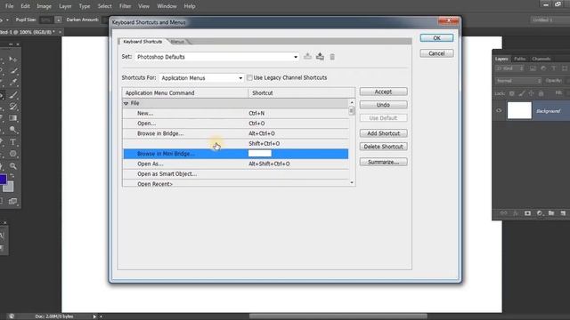Viewport: 570px width, 320px height.
Task: Open the Set dropdown Photoshop Defaults
Action: (217, 57)
